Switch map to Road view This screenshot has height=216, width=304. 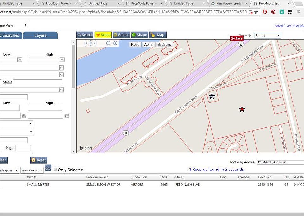pos(135,44)
